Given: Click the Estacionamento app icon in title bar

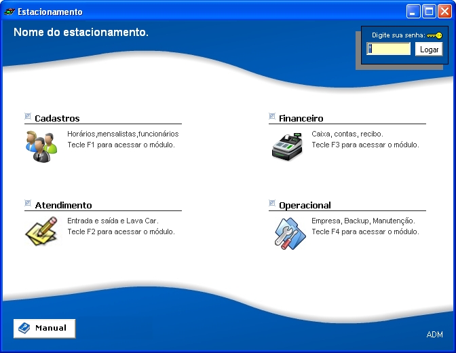Looking at the screenshot, I should (x=9, y=12).
